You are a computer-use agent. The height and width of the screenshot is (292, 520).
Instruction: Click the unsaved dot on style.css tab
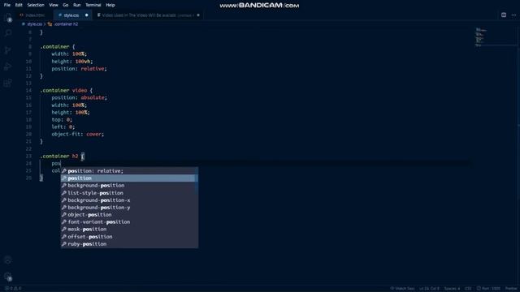point(87,15)
